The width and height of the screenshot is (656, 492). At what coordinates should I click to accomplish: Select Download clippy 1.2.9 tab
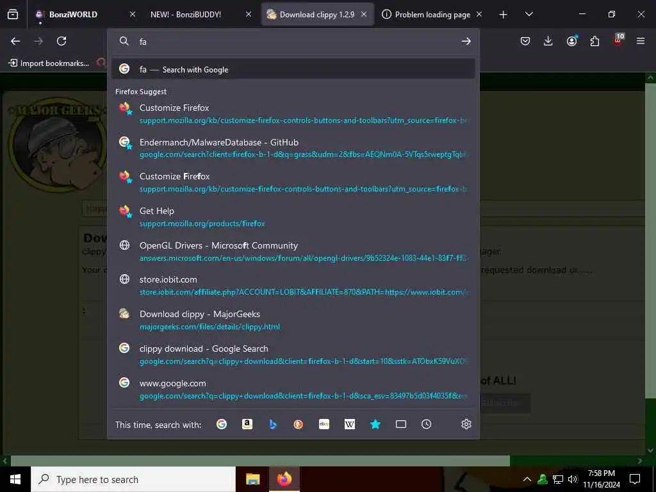click(317, 14)
